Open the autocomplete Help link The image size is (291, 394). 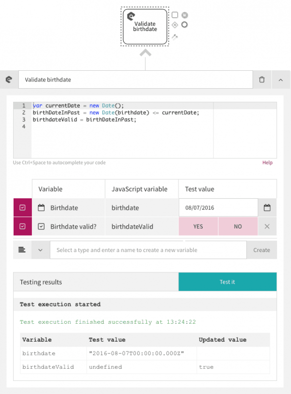(267, 162)
